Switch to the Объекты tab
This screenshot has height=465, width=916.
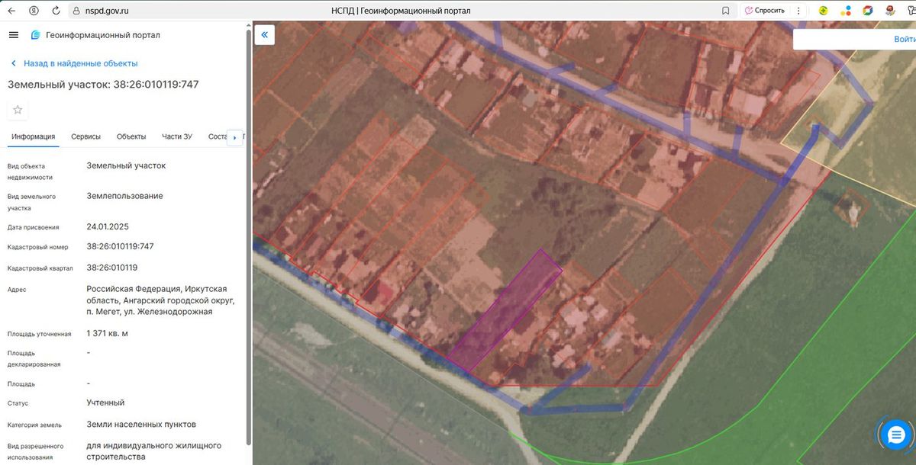(x=131, y=136)
